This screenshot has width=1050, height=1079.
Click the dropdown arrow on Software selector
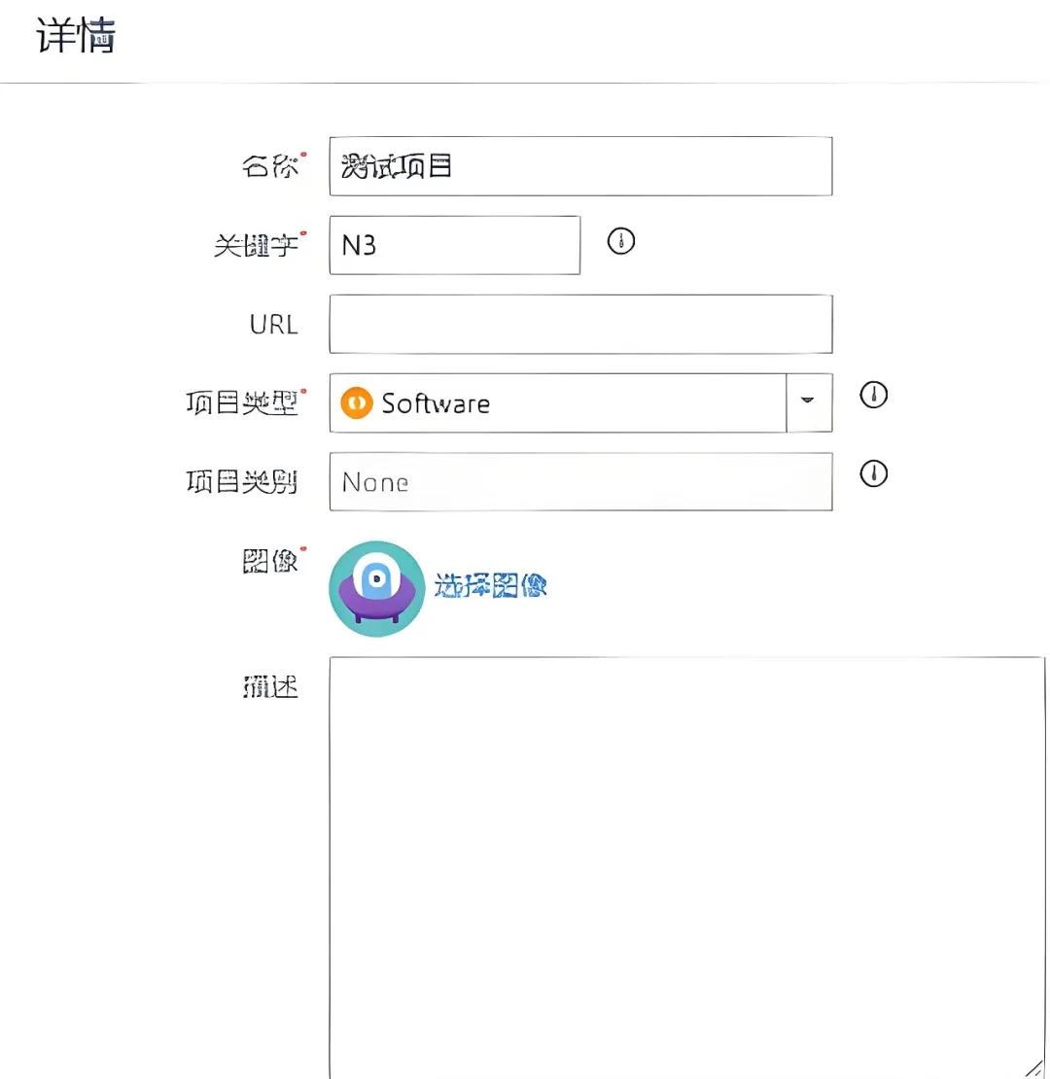point(808,402)
